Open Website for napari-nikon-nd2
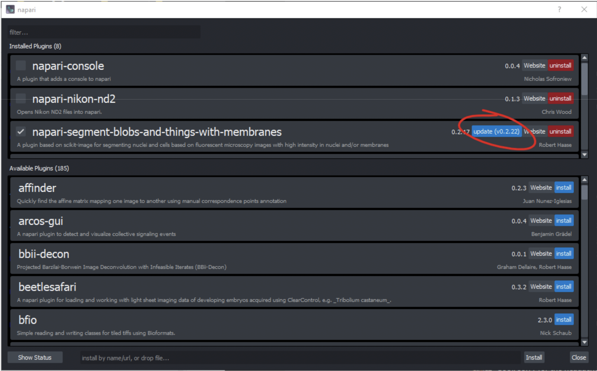The height and width of the screenshot is (371, 597). pos(534,99)
